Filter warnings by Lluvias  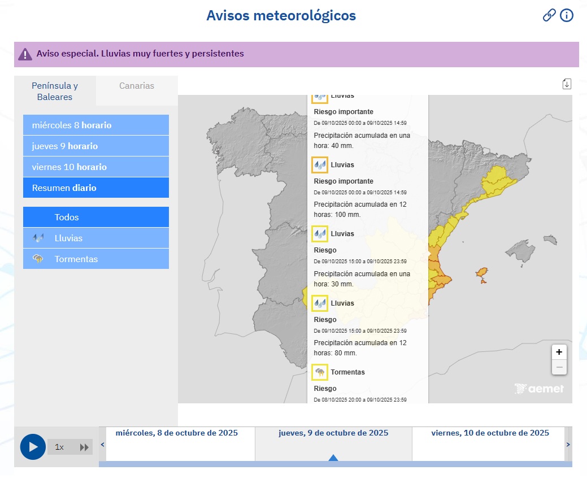point(96,238)
